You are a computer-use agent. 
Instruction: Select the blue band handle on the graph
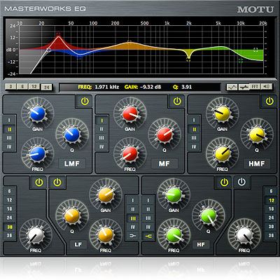point(79,58)
